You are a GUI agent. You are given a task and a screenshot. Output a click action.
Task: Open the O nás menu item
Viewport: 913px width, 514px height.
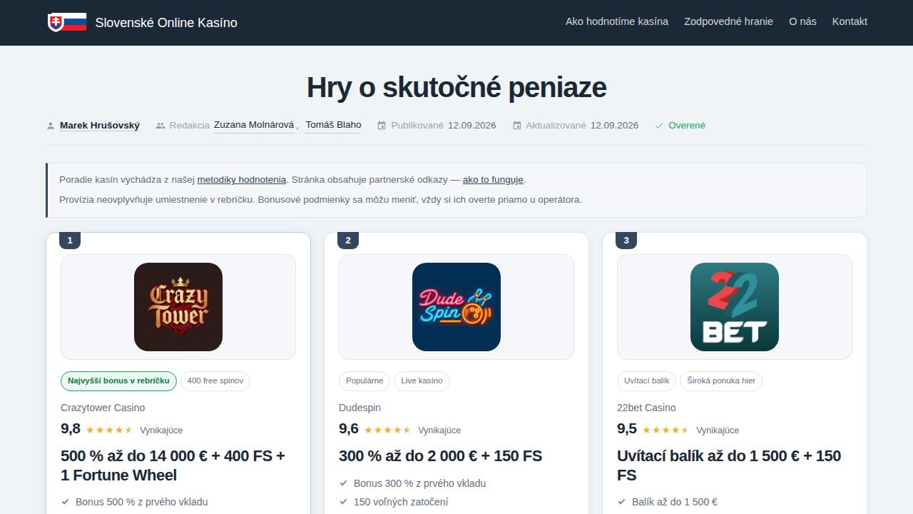click(x=802, y=21)
